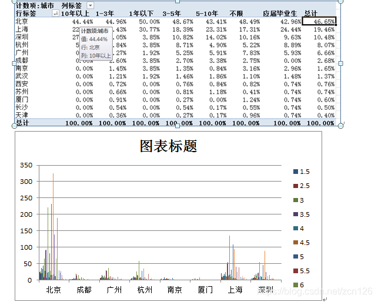
Task: Select the 总计 column header
Action: click(310, 14)
